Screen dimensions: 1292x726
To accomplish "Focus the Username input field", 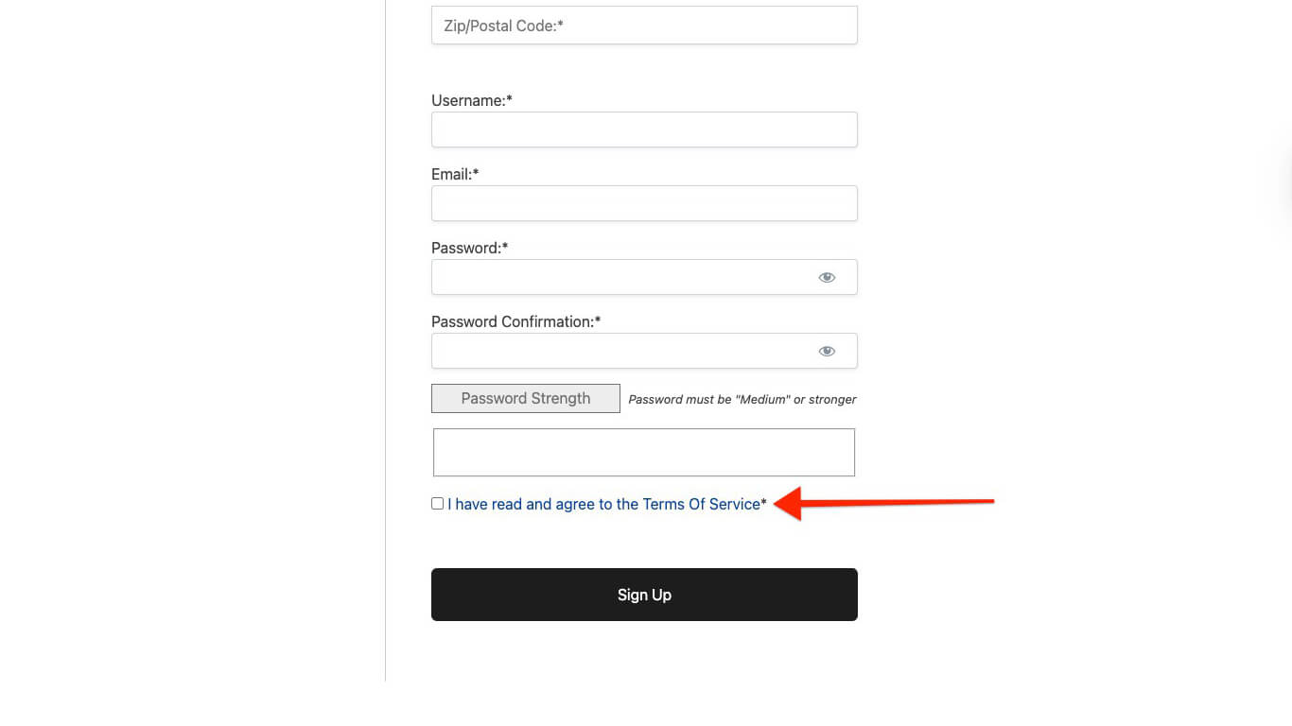I will pos(644,130).
